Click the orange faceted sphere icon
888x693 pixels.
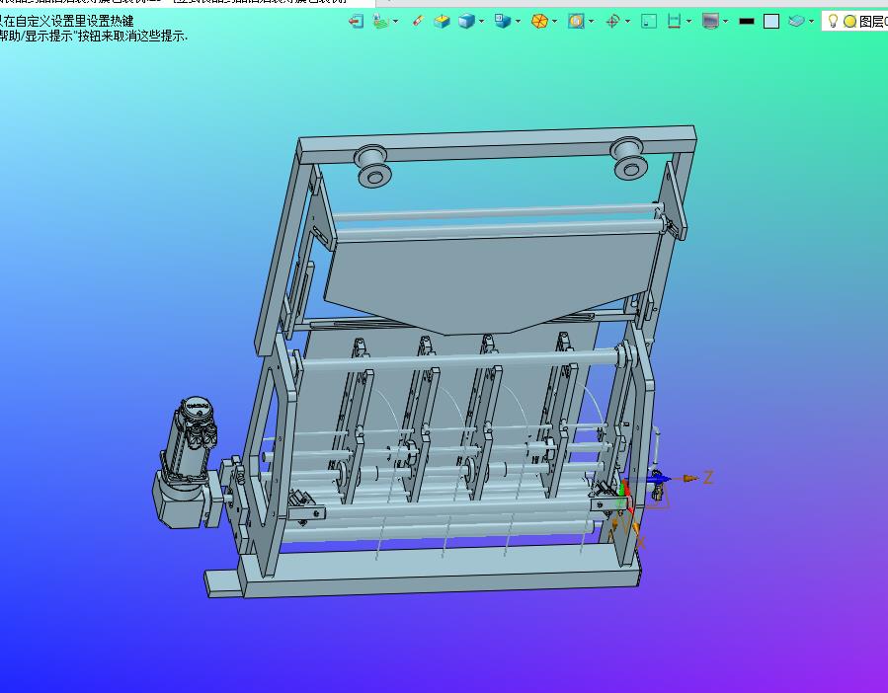tap(539, 22)
